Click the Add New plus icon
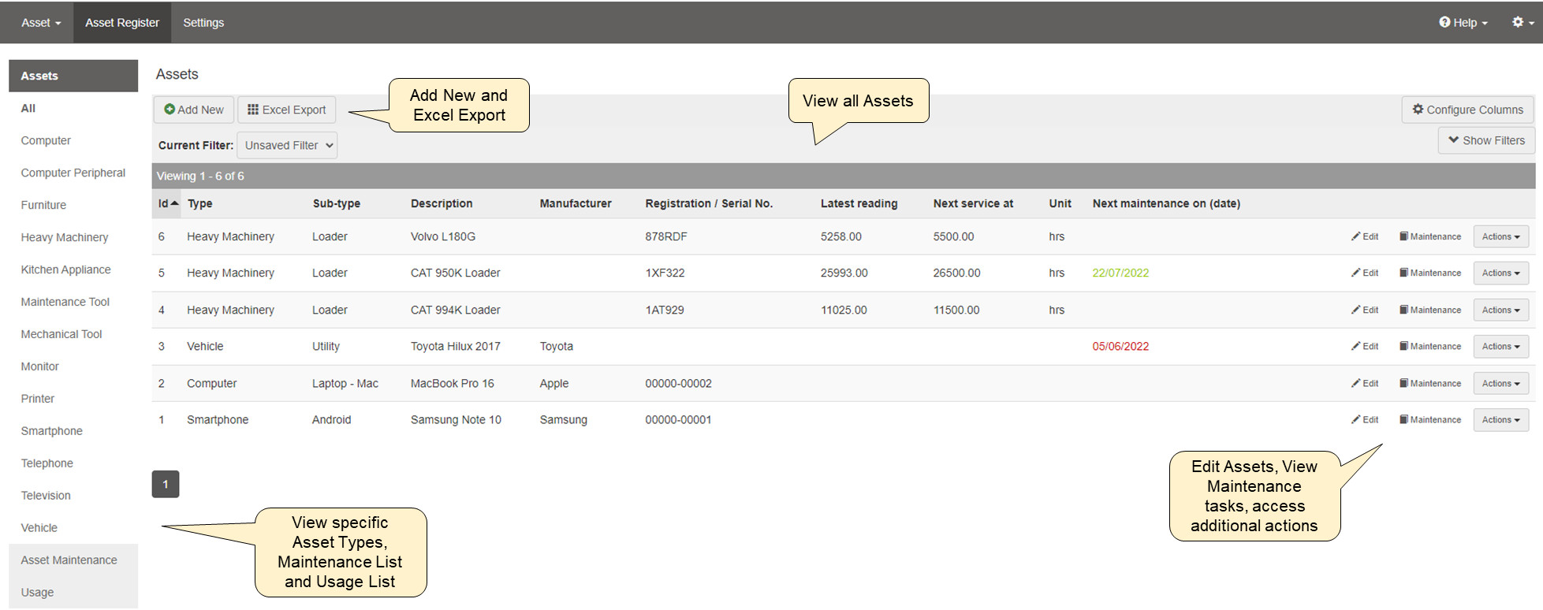Viewport: 1543px width, 610px height. pos(170,110)
